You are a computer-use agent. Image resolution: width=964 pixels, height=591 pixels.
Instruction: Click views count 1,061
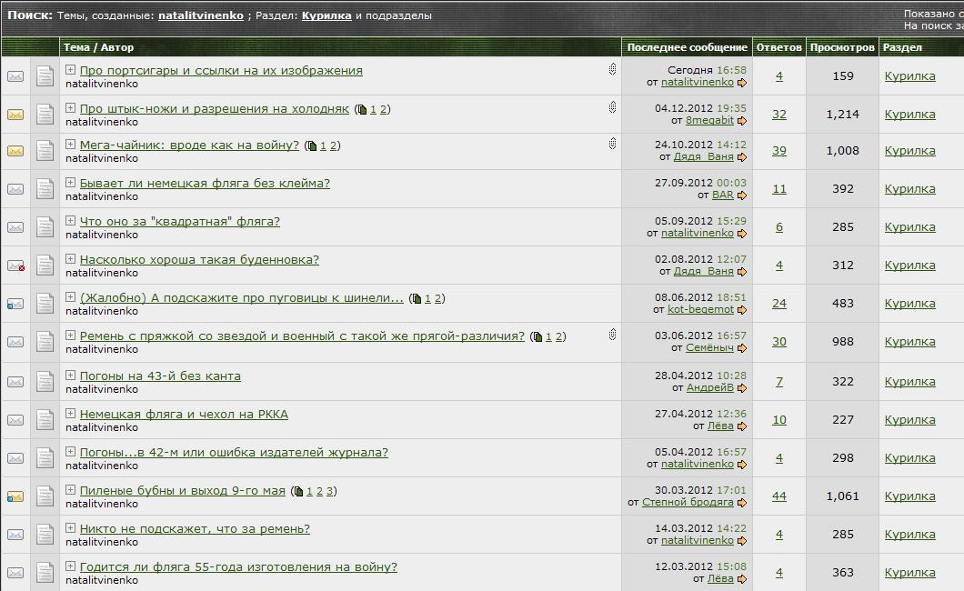click(x=842, y=496)
